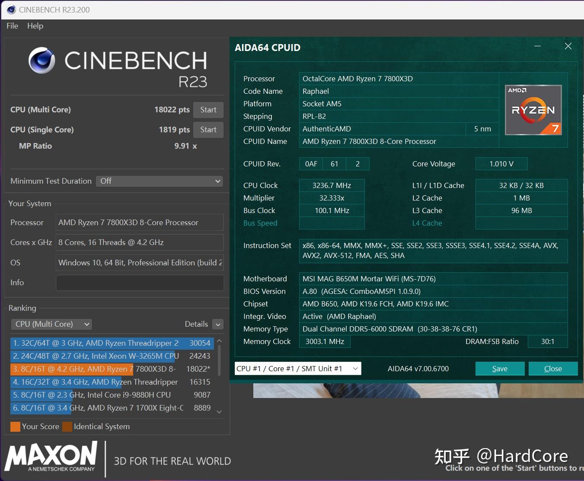Click the MAXON logo
Image resolution: width=584 pixels, height=481 pixels.
click(x=51, y=456)
